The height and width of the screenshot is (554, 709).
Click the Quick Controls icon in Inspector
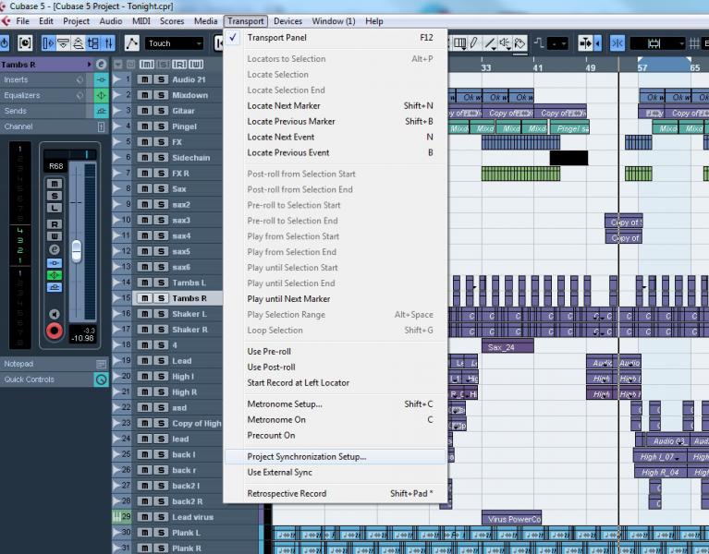(x=102, y=379)
